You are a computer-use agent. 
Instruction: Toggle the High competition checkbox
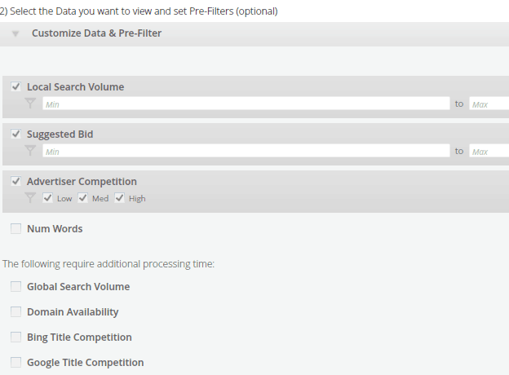119,198
